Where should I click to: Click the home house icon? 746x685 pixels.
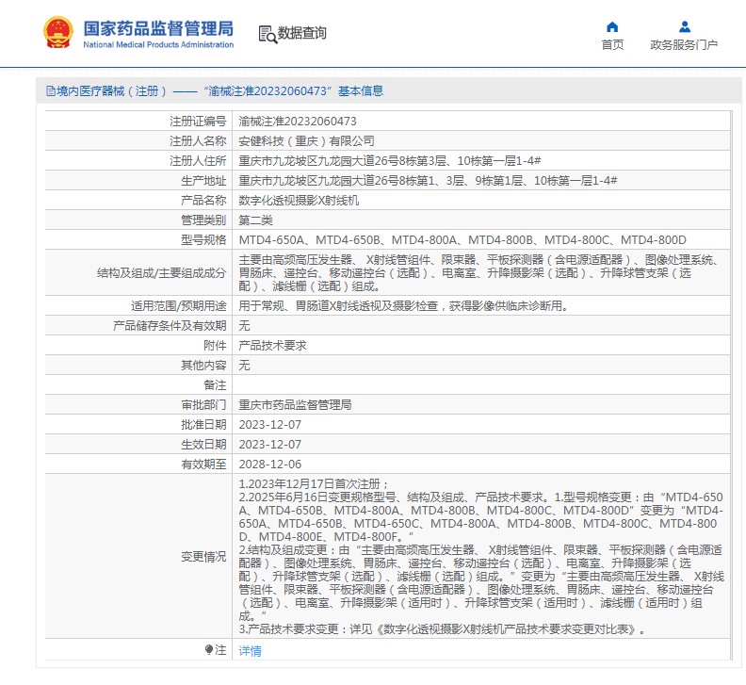612,26
